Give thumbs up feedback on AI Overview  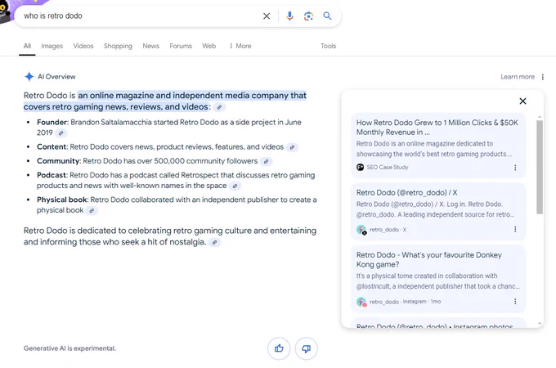tap(279, 348)
